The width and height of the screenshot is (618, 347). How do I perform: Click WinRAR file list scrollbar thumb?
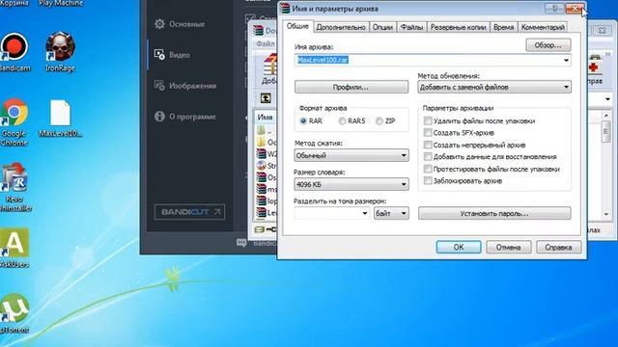click(x=605, y=131)
